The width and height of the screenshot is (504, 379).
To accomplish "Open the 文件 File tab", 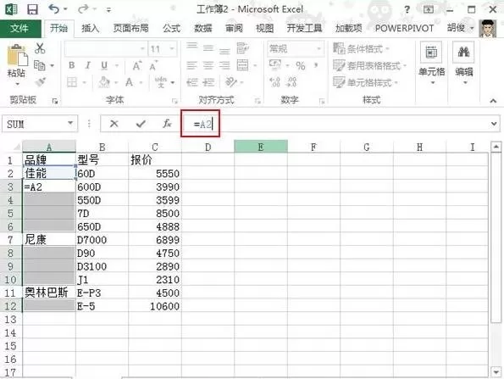I will click(20, 29).
